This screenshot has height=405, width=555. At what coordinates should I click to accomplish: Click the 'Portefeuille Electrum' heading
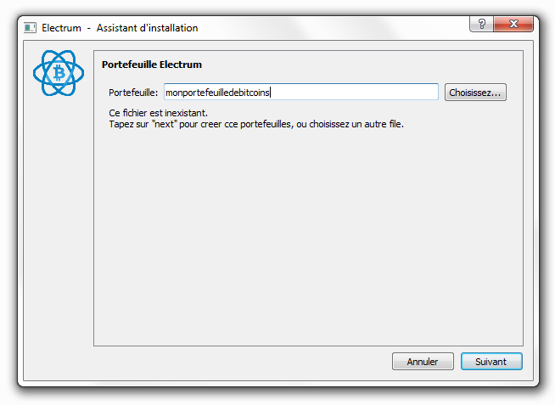(x=152, y=65)
